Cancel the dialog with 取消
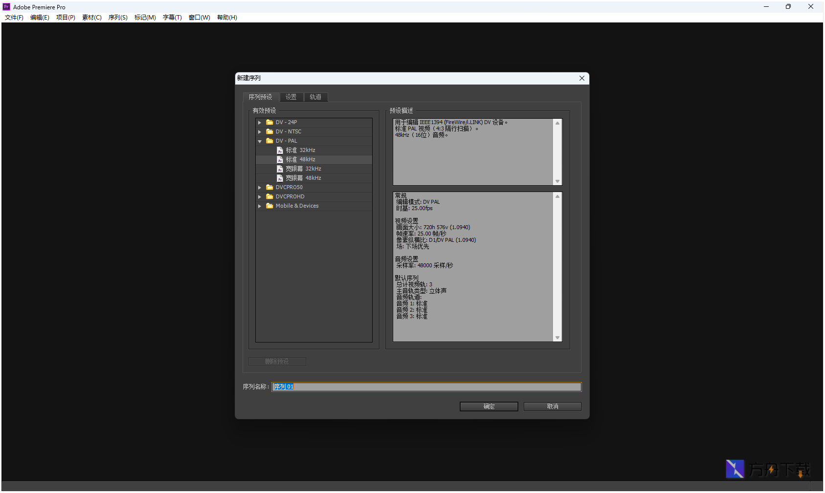Image resolution: width=825 pixels, height=493 pixels. tap(553, 407)
